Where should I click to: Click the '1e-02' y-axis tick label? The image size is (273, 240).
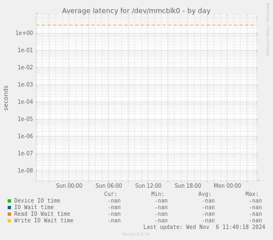[25, 67]
